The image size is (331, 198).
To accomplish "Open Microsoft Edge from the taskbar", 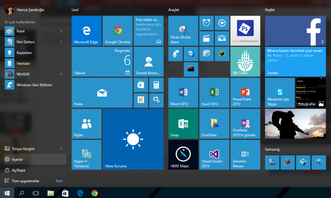I will pos(80,193).
